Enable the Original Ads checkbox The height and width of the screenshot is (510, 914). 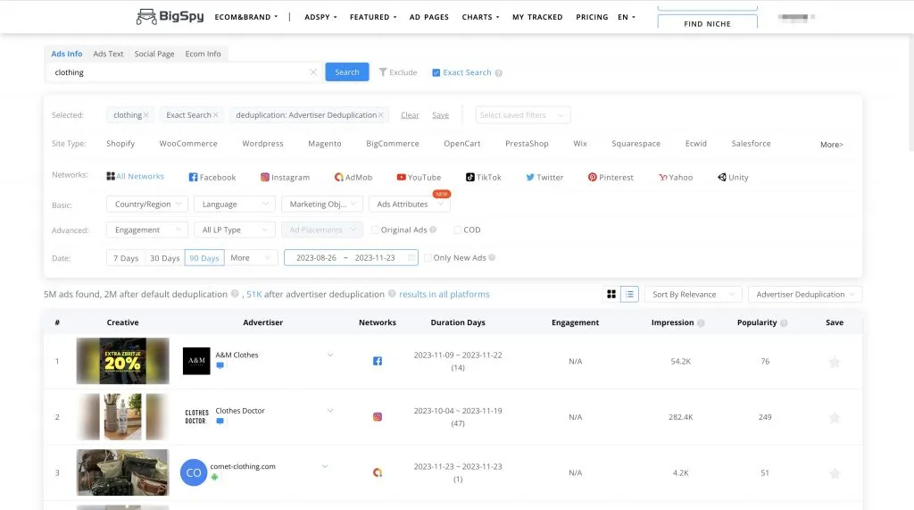click(376, 230)
